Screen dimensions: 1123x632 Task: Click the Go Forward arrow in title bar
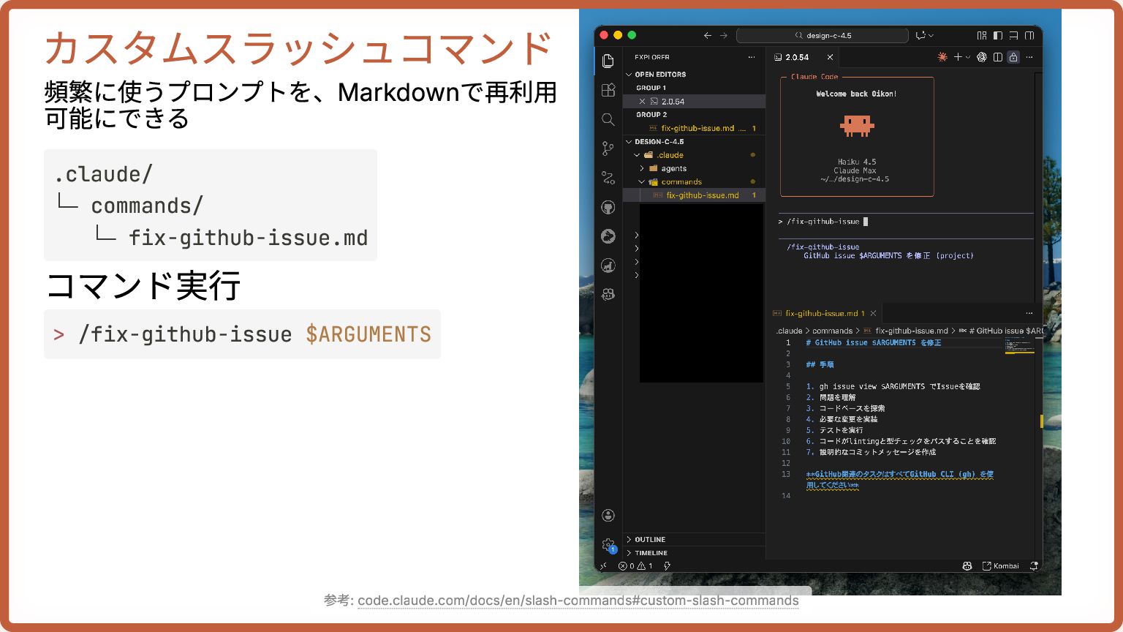pyautogui.click(x=724, y=35)
